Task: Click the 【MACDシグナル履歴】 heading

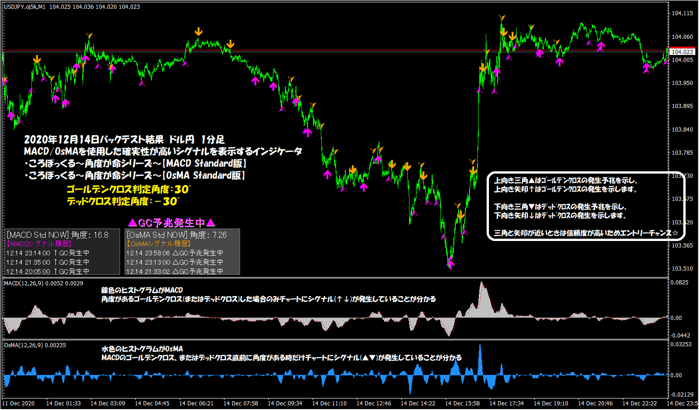Action: (x=39, y=244)
